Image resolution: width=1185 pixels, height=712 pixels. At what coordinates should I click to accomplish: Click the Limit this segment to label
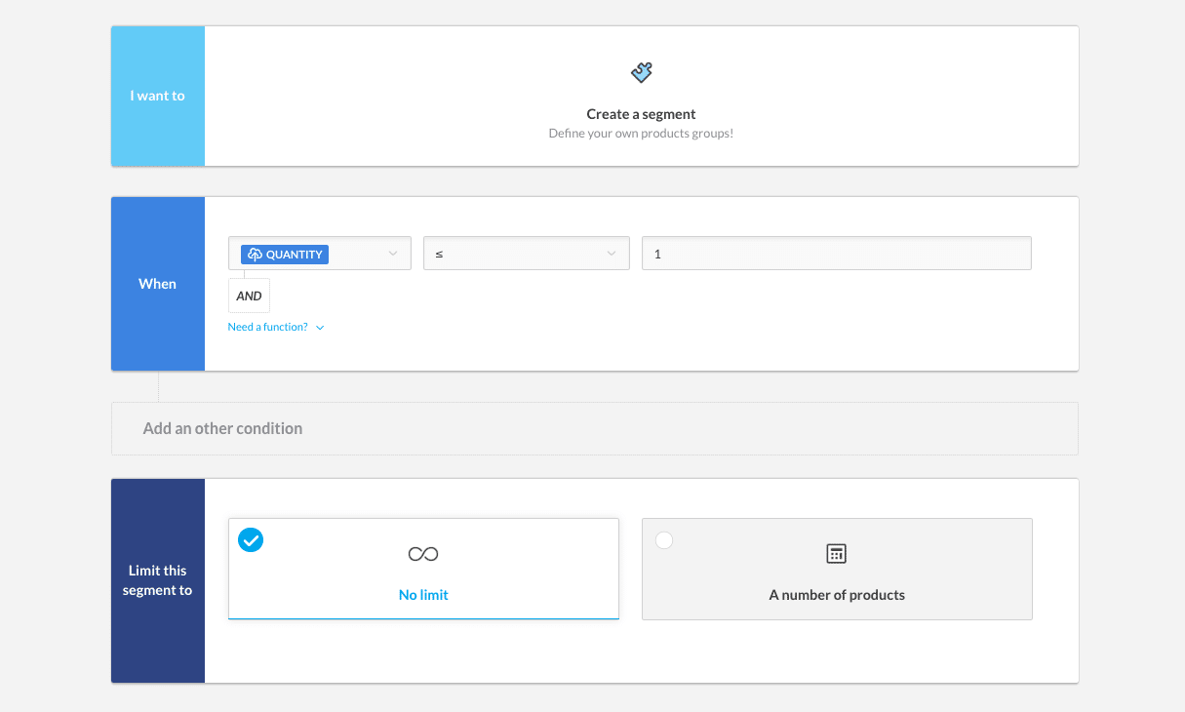pyautogui.click(x=158, y=580)
